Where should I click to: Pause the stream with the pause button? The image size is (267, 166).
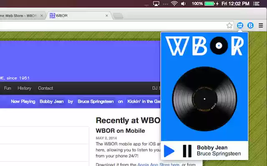click(187, 151)
